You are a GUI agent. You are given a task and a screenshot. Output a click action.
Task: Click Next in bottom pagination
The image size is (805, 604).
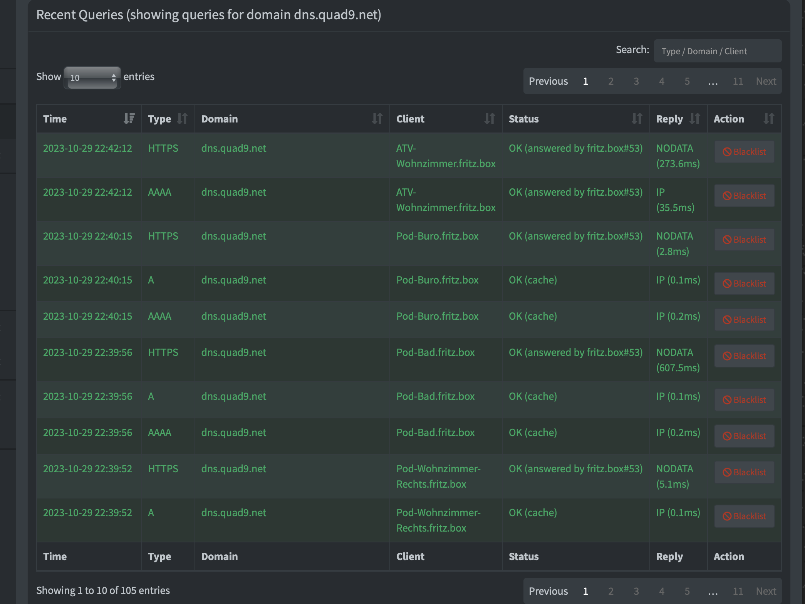click(766, 591)
